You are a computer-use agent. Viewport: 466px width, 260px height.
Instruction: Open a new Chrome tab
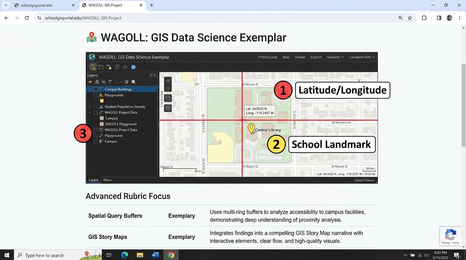(x=151, y=5)
